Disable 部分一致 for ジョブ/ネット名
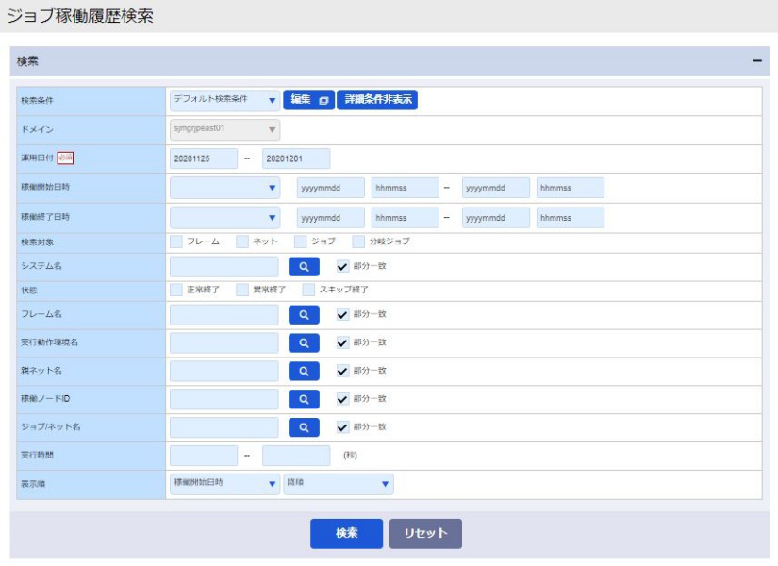The image size is (778, 566). (342, 427)
